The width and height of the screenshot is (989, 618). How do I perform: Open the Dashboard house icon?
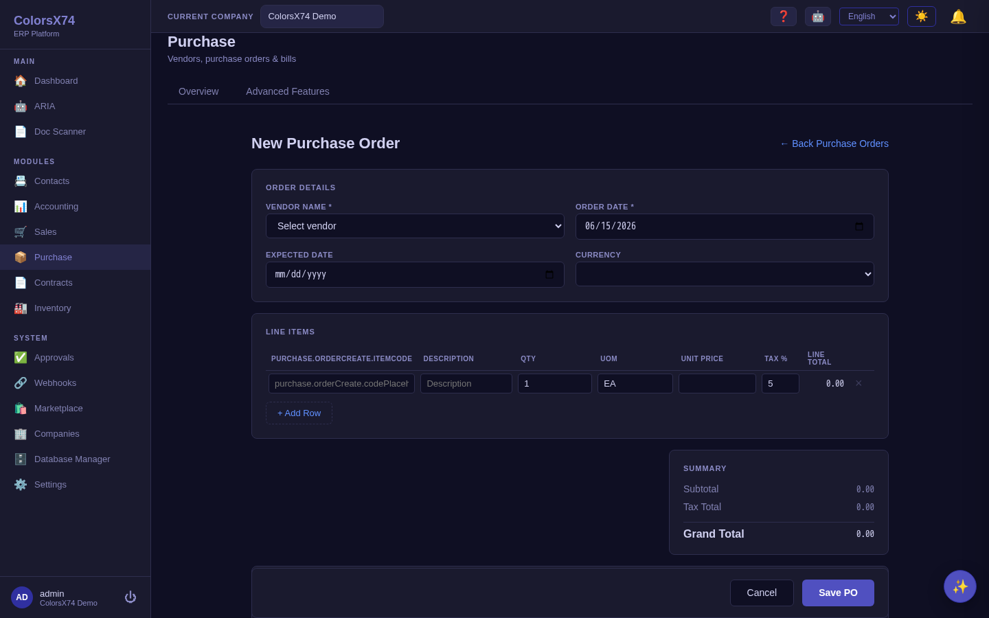(x=21, y=81)
